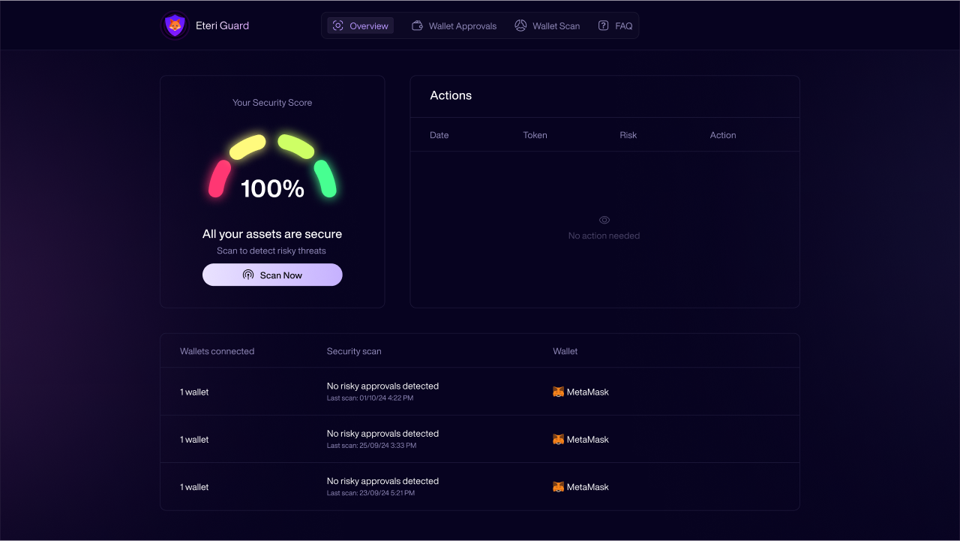Viewport: 960px width, 541px height.
Task: Open the Wallet Approvals tab
Action: point(462,26)
